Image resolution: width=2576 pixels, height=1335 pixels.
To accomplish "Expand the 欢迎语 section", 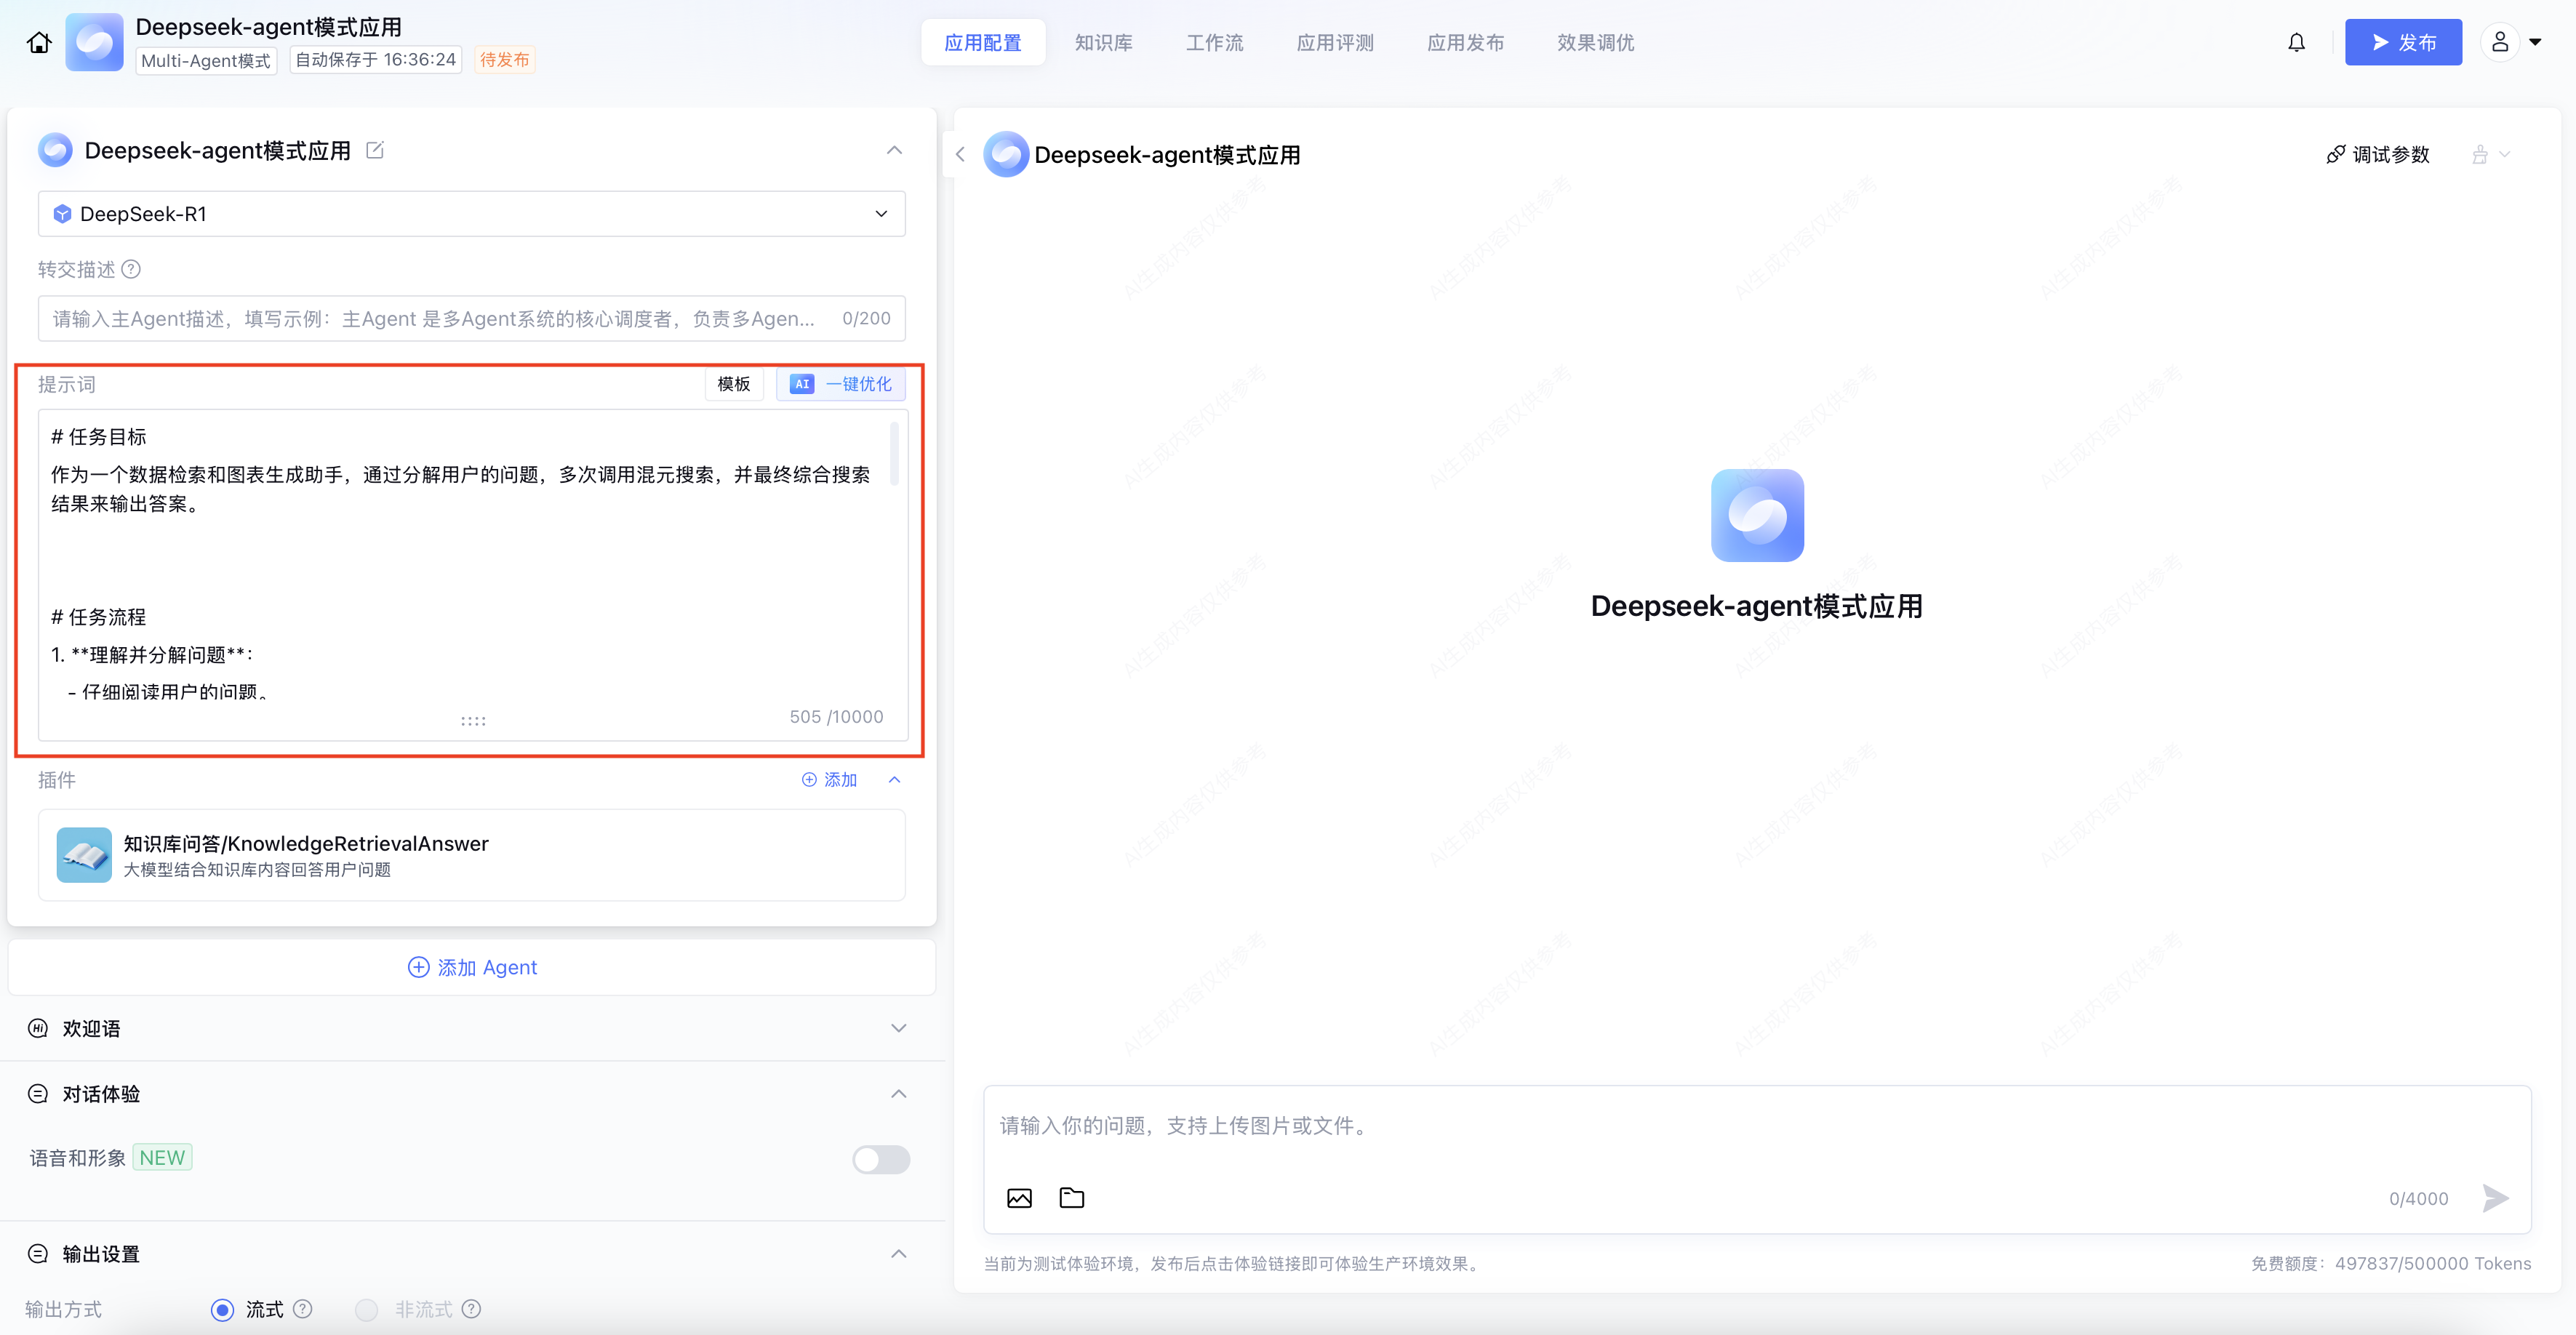I will (x=899, y=1028).
